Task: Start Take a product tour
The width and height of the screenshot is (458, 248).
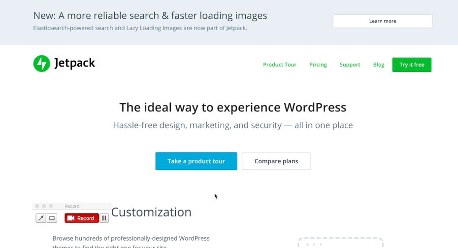Action: pos(196,161)
